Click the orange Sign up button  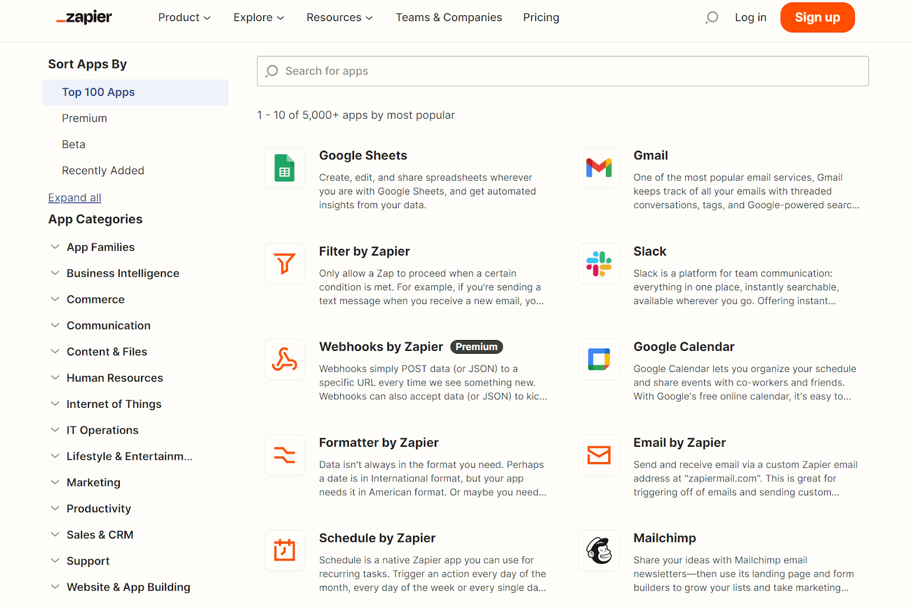[817, 18]
